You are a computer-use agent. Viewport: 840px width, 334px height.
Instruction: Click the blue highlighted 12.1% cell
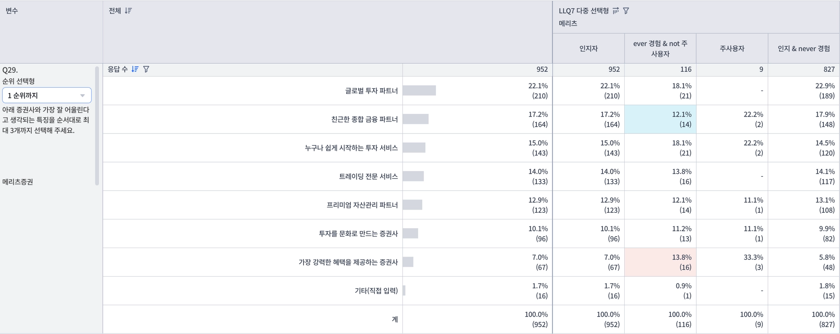tap(660, 119)
